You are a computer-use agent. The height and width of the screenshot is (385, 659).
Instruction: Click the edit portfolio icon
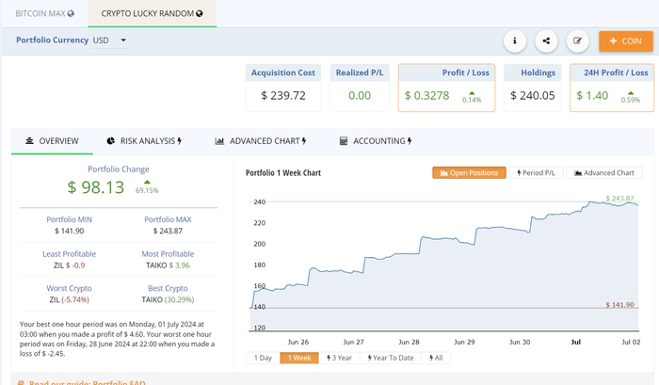coord(577,40)
